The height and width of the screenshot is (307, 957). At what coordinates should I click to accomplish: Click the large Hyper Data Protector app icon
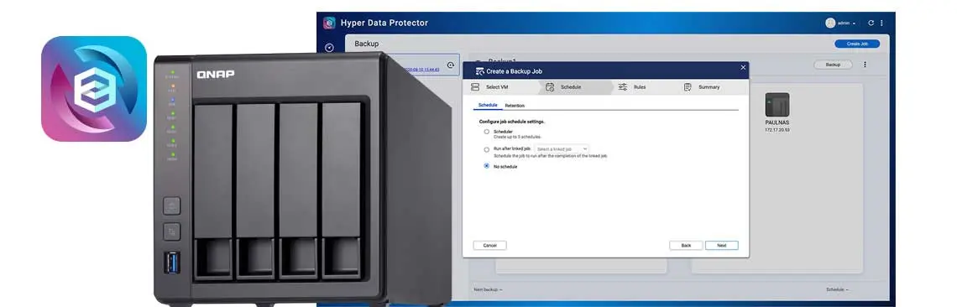(94, 89)
